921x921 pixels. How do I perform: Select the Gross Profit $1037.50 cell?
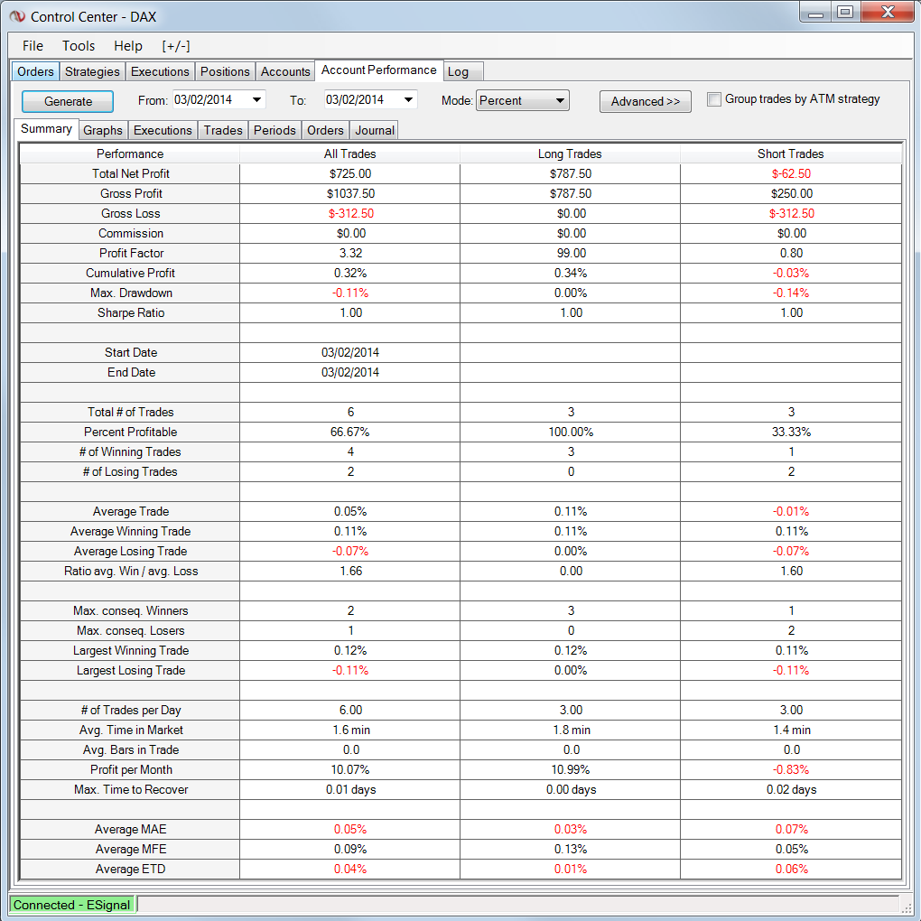click(350, 194)
